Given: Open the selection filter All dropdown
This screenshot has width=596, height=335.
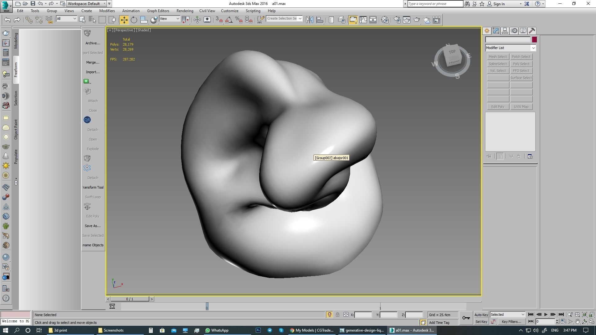Looking at the screenshot, I should (x=66, y=19).
